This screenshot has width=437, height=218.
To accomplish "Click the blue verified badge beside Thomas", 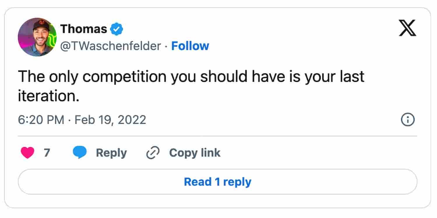I will click(x=117, y=29).
